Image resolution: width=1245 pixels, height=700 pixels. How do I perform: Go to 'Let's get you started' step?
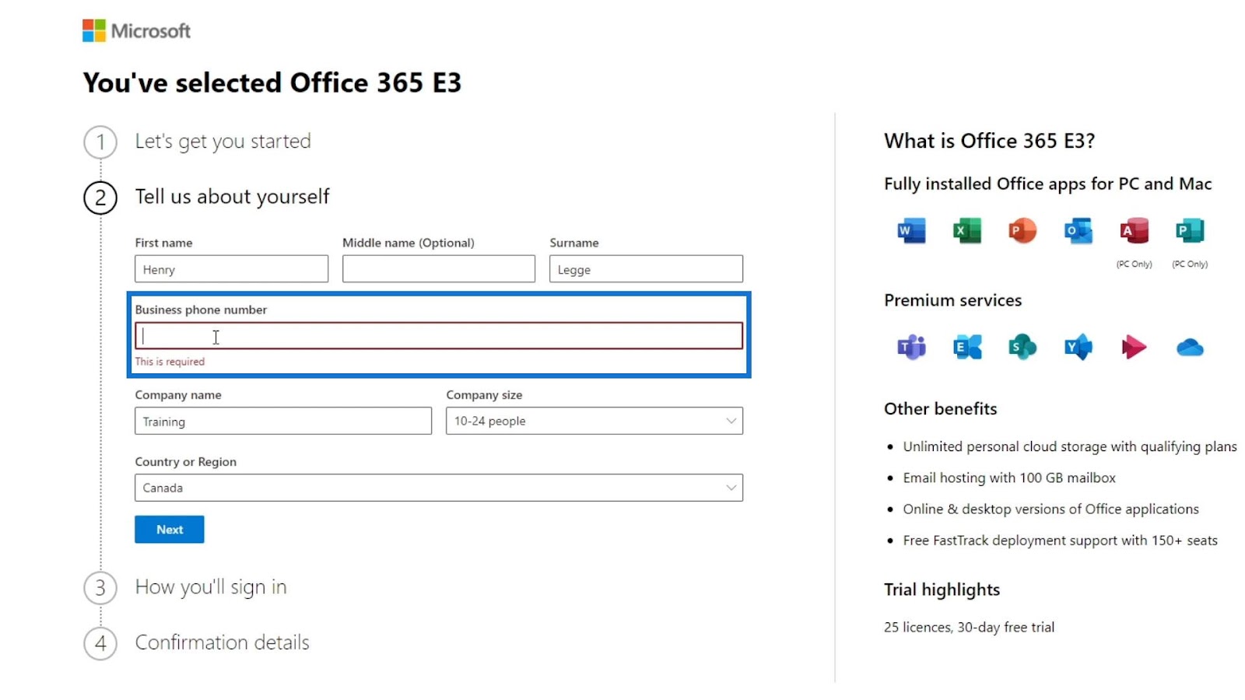pyautogui.click(x=223, y=142)
